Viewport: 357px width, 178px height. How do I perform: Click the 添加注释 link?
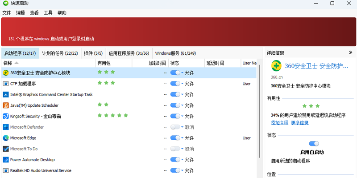[x=279, y=123]
